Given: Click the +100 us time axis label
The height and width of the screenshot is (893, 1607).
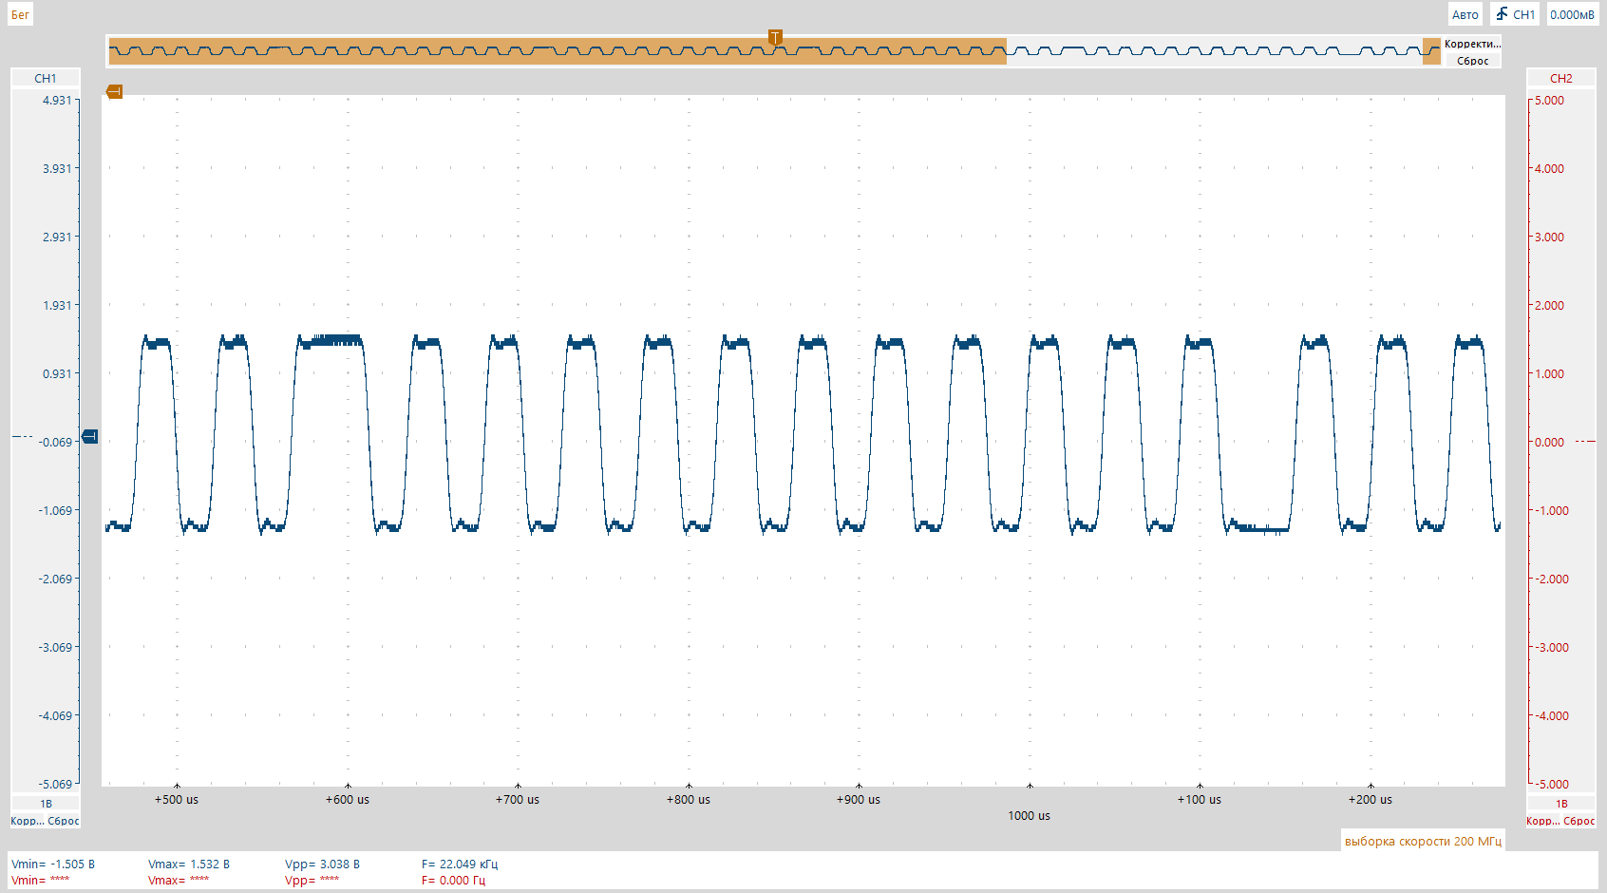Looking at the screenshot, I should click(x=1200, y=800).
